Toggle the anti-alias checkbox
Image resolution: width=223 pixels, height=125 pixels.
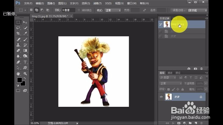coord(79,10)
